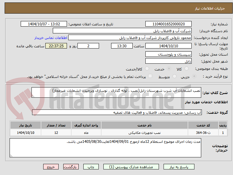Click the days remaining field showing 2
The image size is (233, 175).
tap(88, 46)
